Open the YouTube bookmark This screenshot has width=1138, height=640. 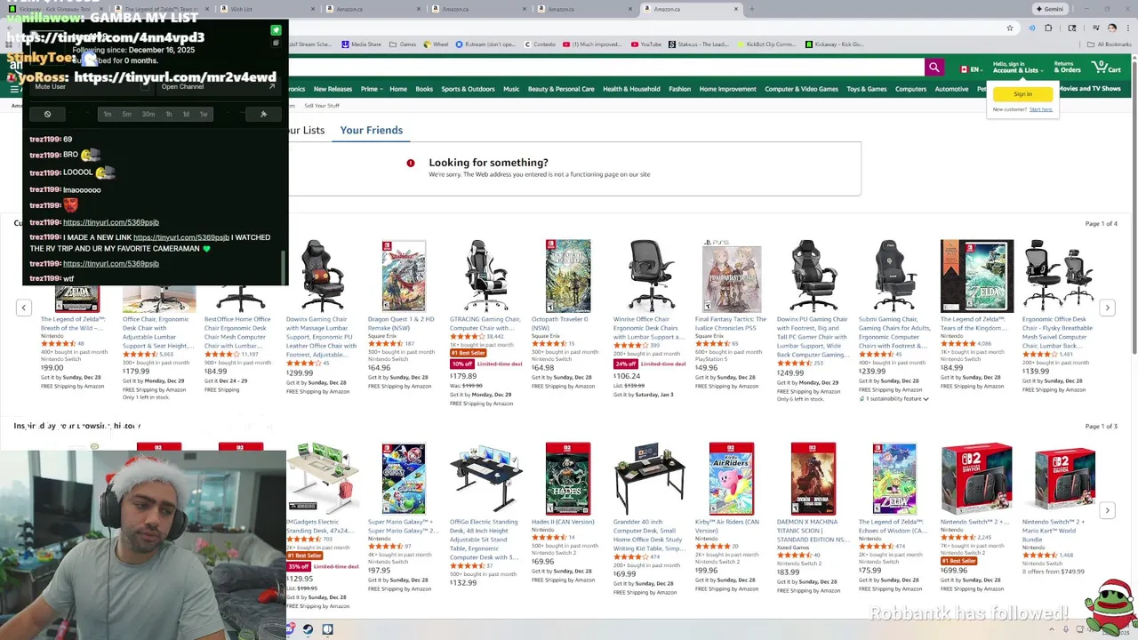(646, 44)
